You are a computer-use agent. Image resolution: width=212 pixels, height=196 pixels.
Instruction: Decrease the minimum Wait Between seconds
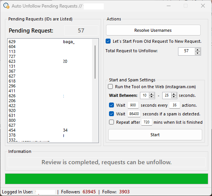(152, 97)
